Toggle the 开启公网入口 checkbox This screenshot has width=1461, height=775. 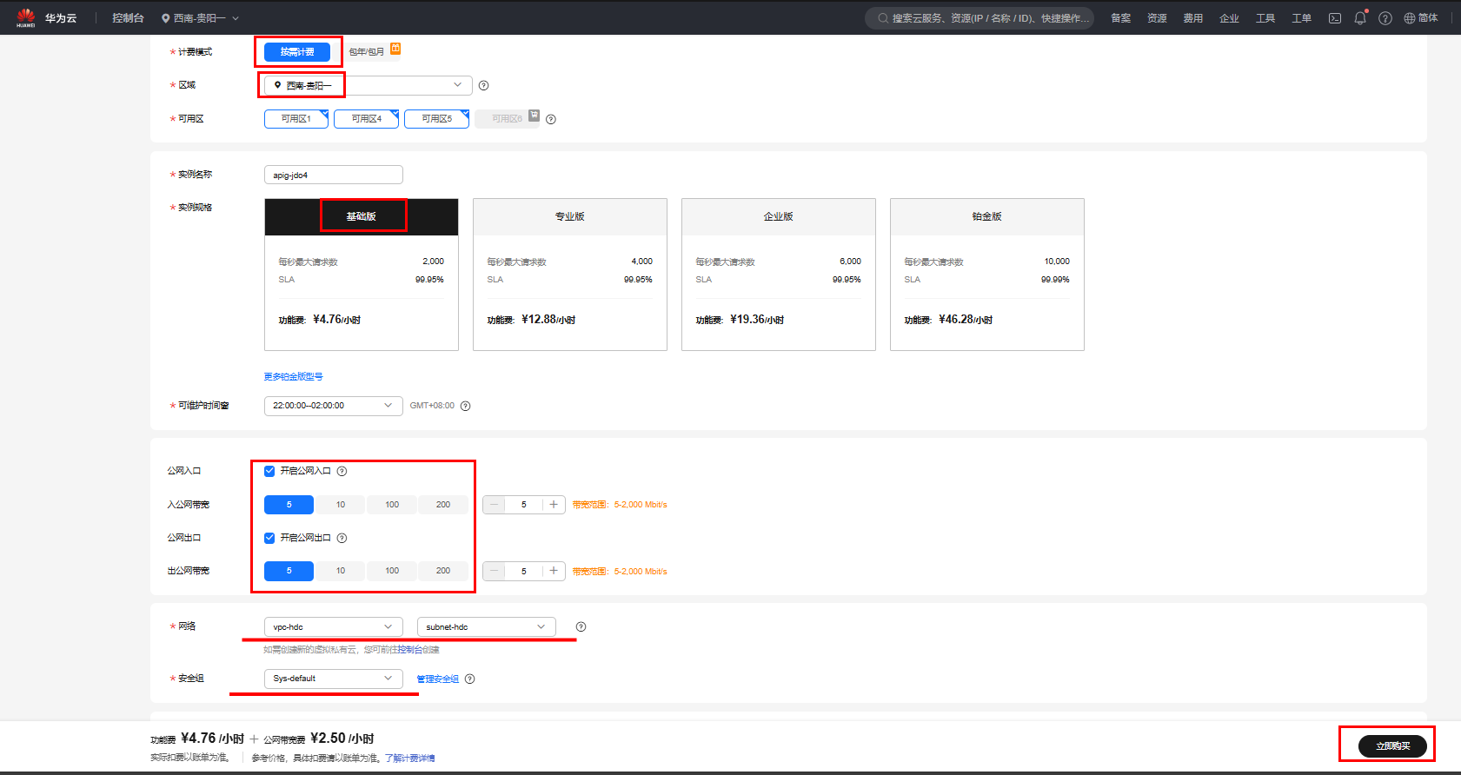coord(269,471)
